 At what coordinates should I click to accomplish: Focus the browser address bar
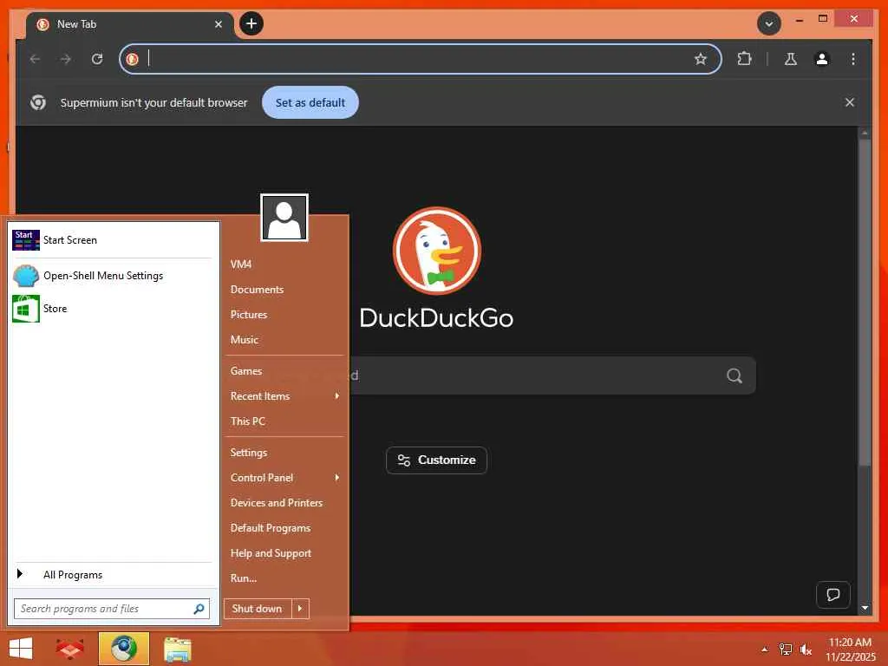(421, 59)
